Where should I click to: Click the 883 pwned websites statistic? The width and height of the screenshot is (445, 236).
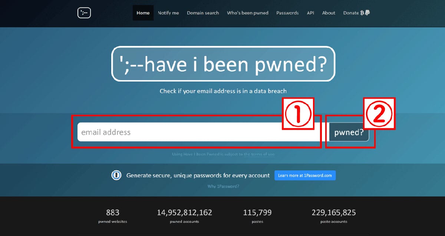(113, 216)
